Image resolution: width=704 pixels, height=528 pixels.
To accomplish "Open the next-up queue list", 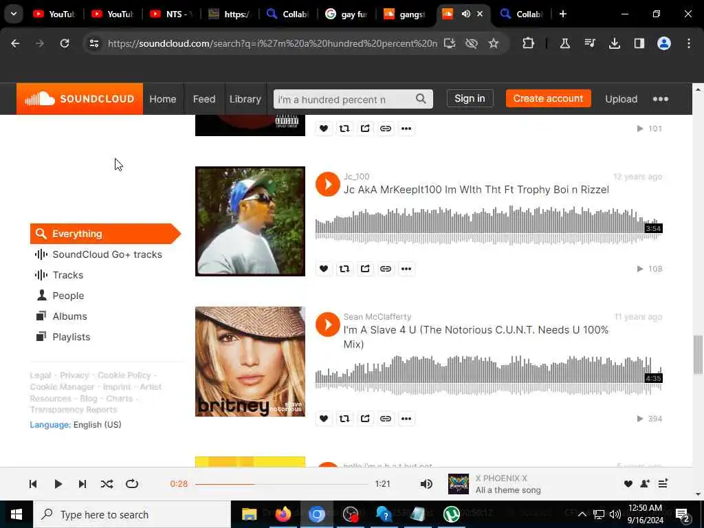I will click(x=663, y=483).
